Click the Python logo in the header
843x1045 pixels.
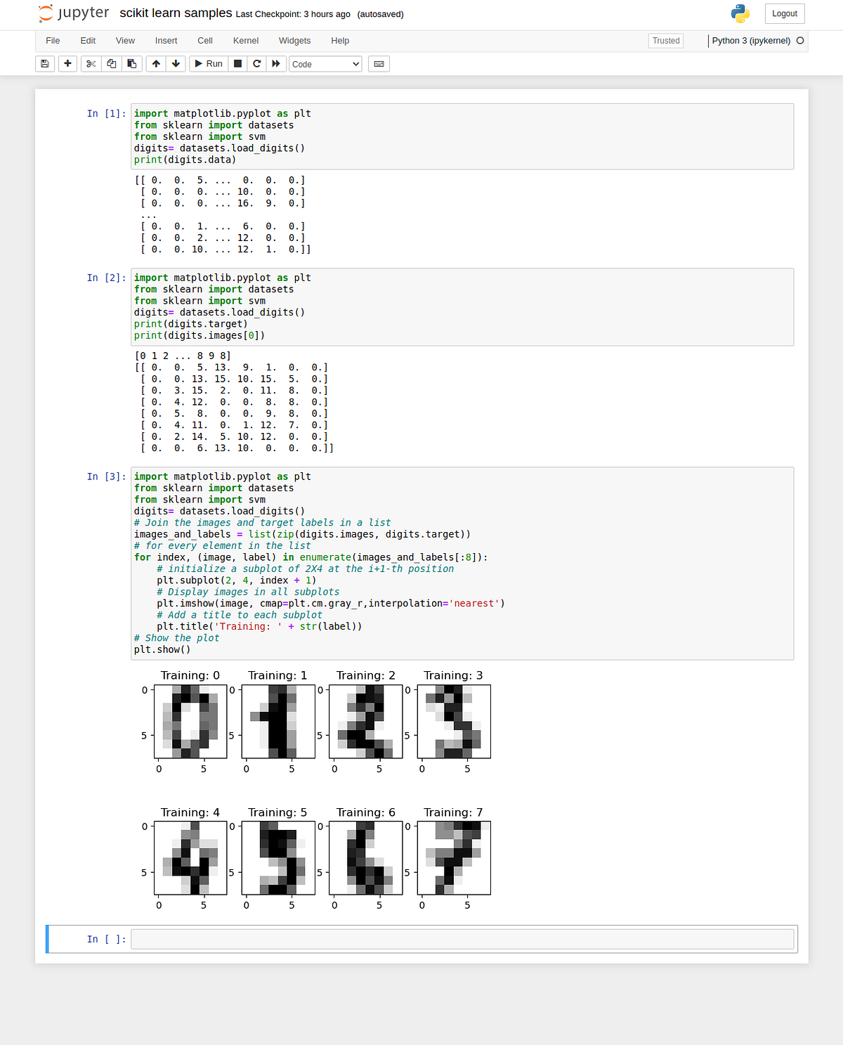coord(740,13)
